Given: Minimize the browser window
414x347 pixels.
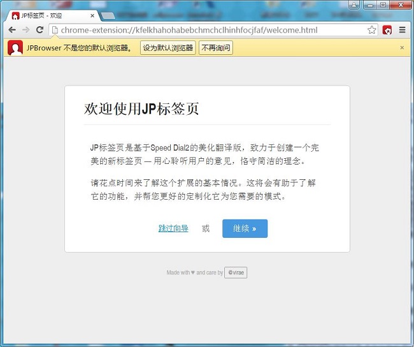Looking at the screenshot, I should pos(369,5).
